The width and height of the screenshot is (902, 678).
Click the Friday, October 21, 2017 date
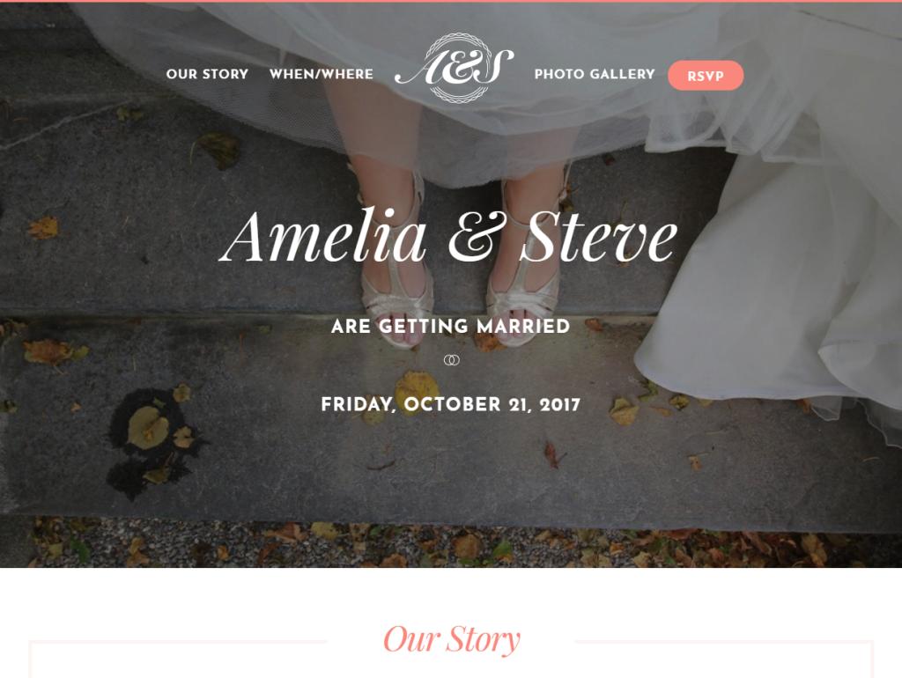pos(450,404)
